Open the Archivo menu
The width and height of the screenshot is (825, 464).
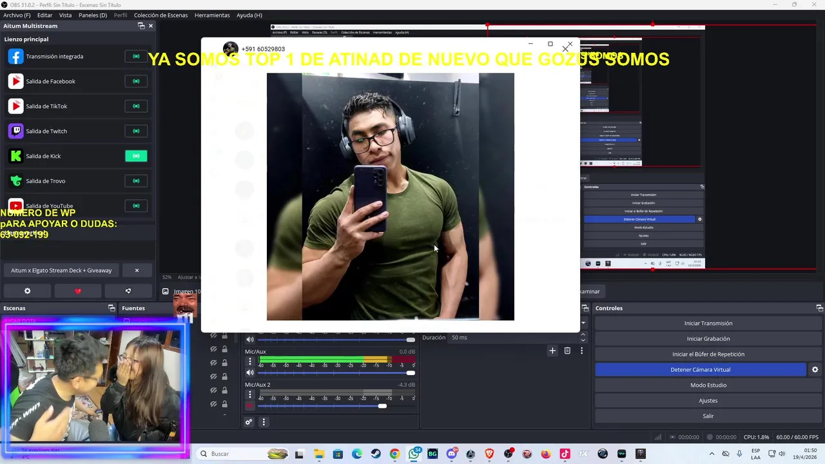click(17, 15)
